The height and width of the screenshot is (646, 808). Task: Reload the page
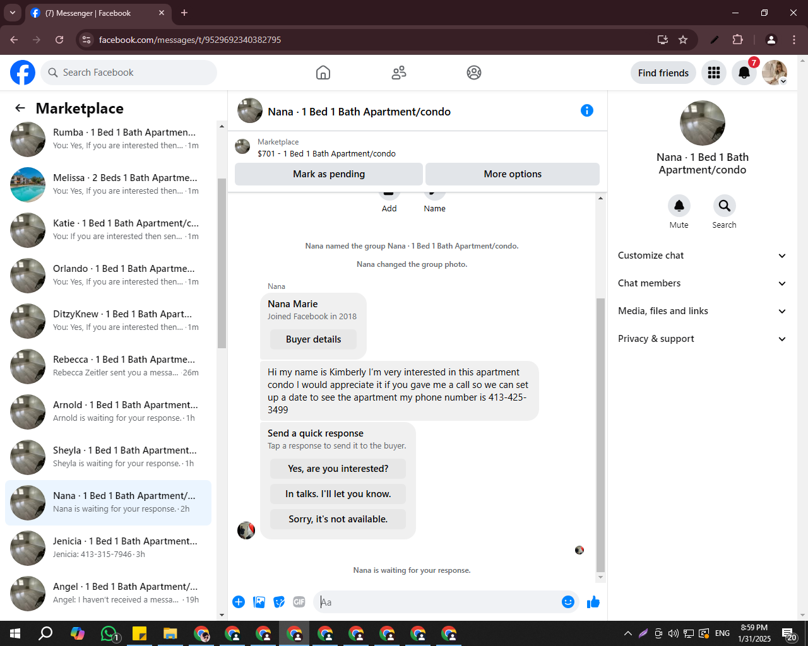click(59, 40)
